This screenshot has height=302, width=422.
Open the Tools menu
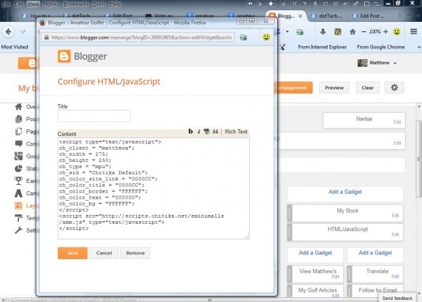point(99,4)
